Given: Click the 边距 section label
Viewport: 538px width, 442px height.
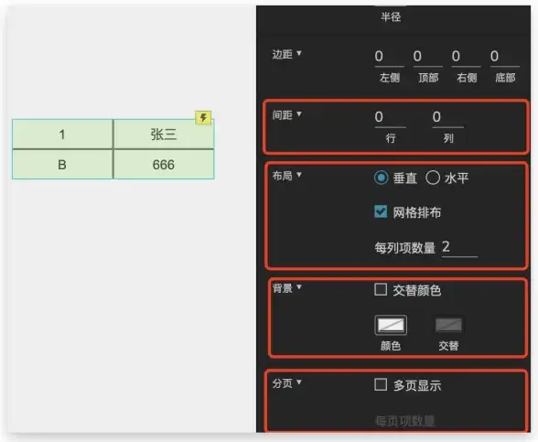Looking at the screenshot, I should point(283,54).
